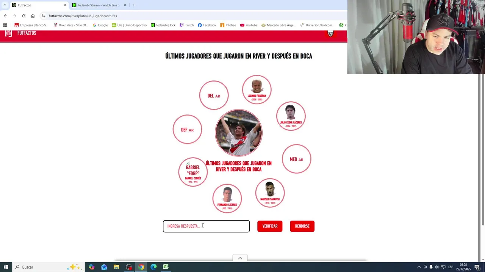Open the River Plate Sitio Oficial bookmark
Screen dimensions: 485x272
point(71,25)
